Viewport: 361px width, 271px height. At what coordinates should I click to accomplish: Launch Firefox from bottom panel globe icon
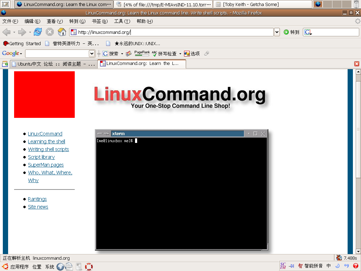point(60,267)
